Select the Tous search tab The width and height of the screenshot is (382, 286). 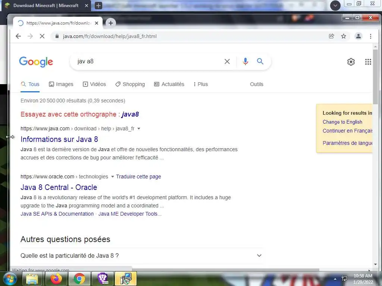pyautogui.click(x=30, y=84)
